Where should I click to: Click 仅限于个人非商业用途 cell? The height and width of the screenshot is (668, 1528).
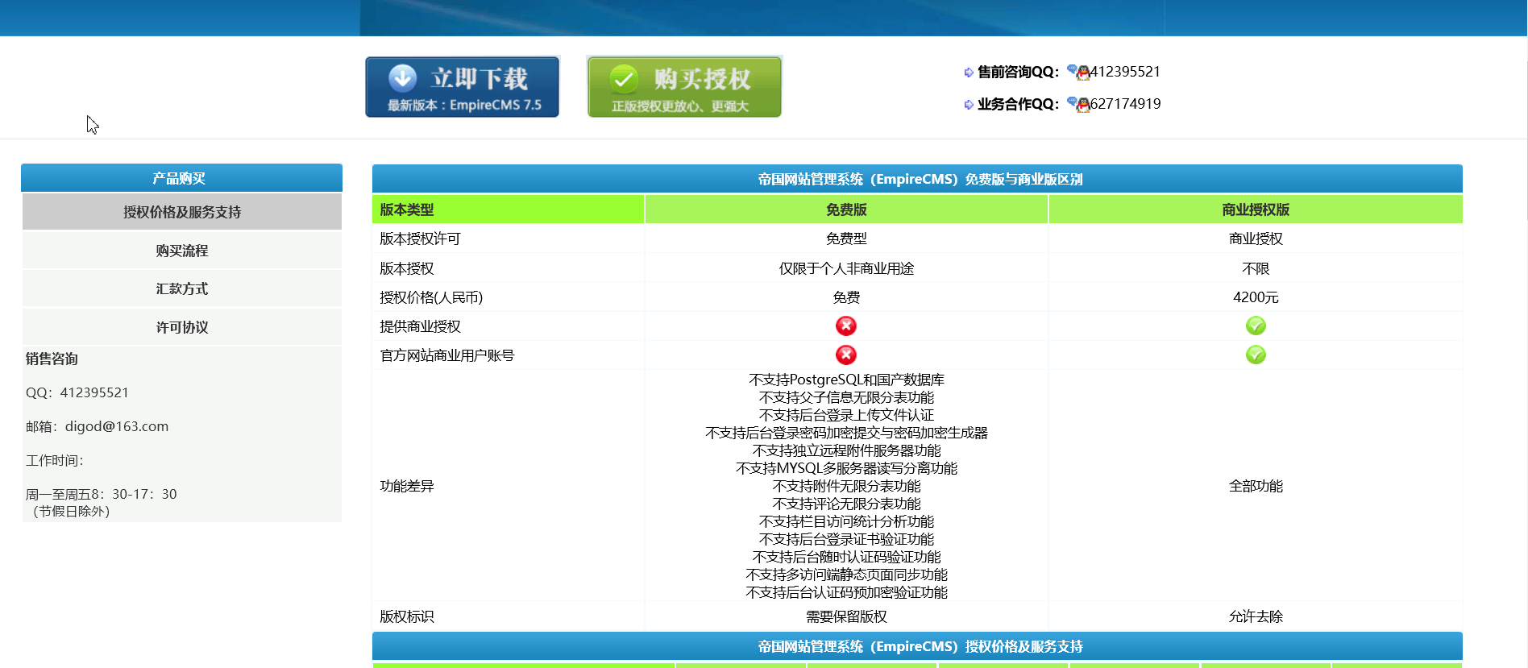tap(846, 268)
